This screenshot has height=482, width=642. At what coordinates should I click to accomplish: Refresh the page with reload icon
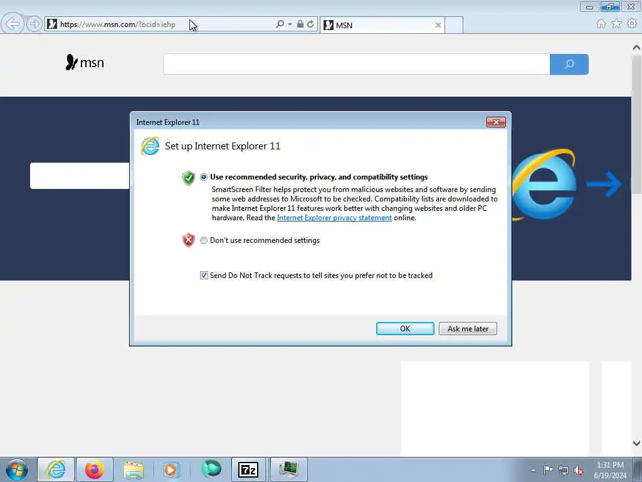pos(311,24)
